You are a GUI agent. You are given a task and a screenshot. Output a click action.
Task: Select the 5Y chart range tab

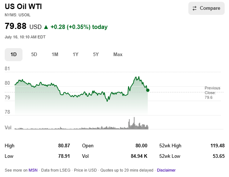96,55
